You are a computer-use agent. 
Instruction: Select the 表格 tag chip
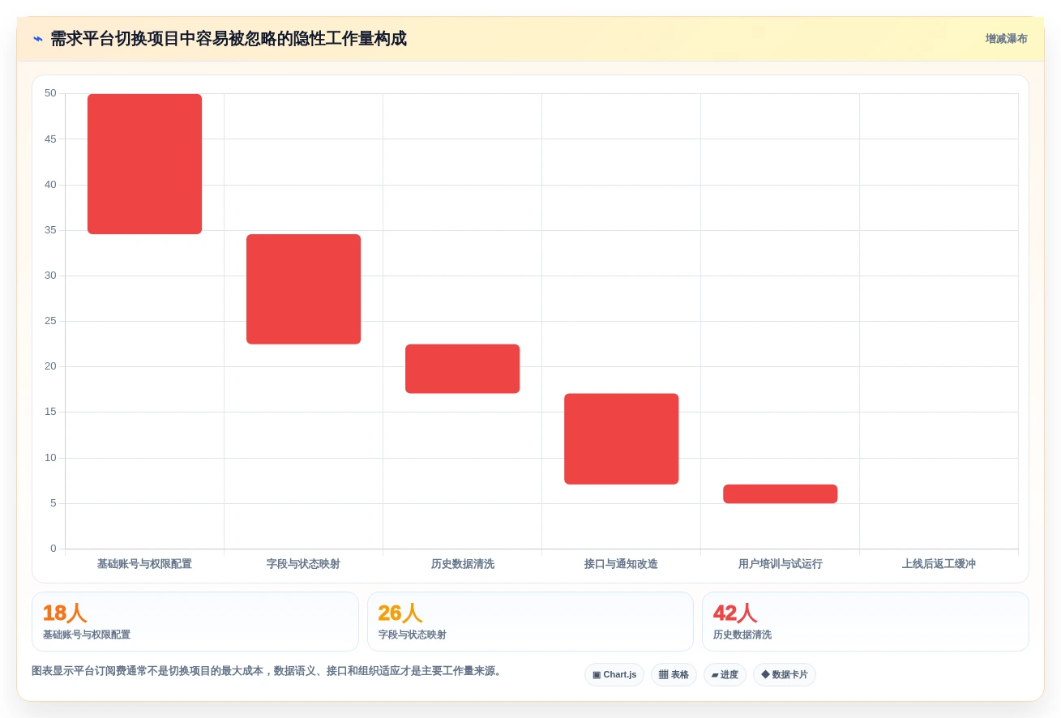pos(674,674)
